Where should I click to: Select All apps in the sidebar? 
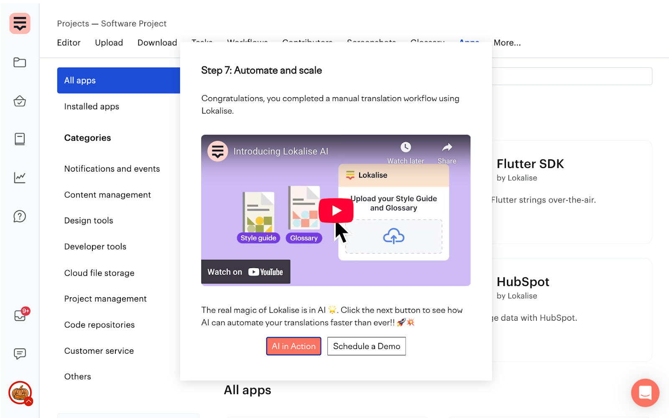(119, 80)
